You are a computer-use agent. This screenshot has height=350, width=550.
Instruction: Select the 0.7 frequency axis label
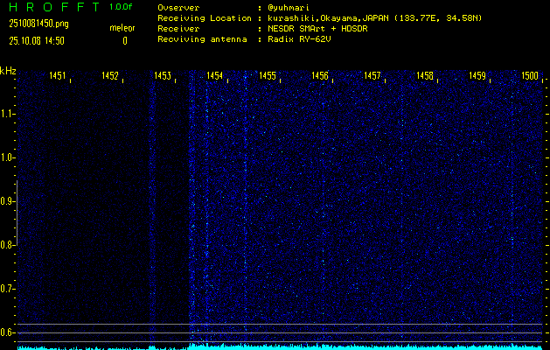[8, 289]
